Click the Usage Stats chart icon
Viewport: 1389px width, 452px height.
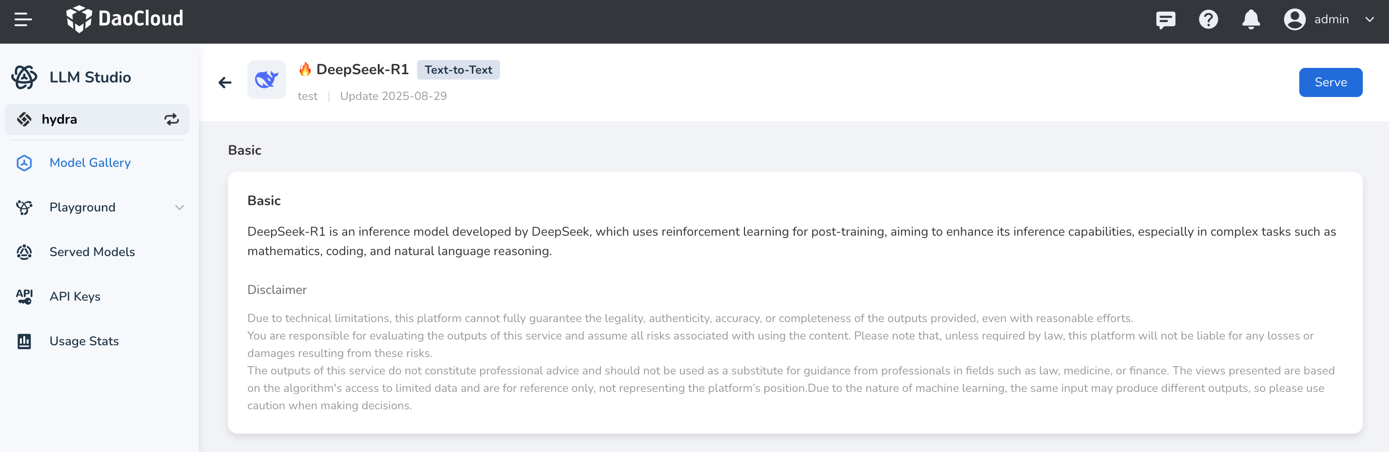point(24,341)
